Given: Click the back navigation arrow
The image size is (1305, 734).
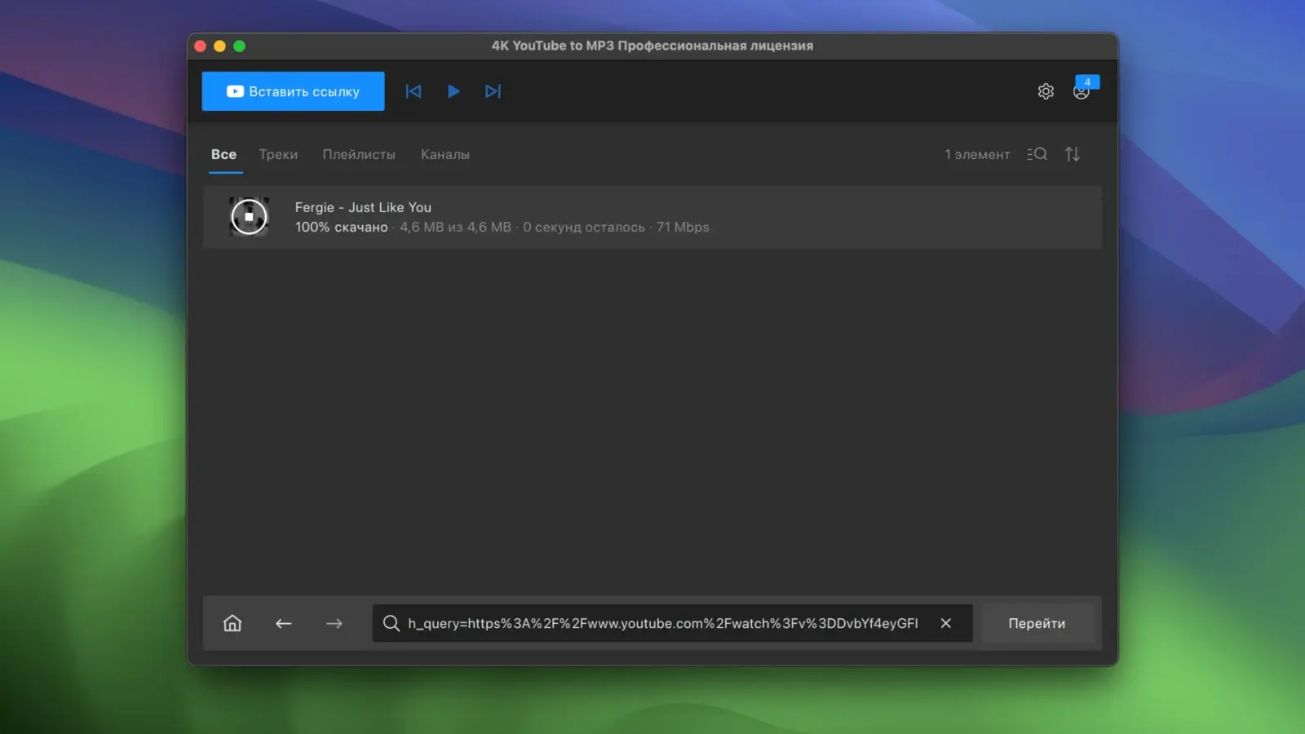Looking at the screenshot, I should [283, 623].
